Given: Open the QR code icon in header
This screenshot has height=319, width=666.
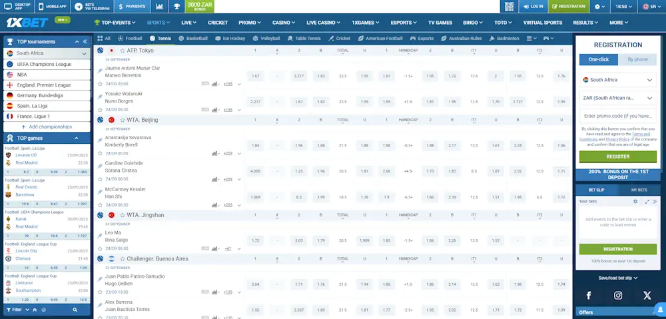Looking at the screenshot, I should pyautogui.click(x=509, y=6).
